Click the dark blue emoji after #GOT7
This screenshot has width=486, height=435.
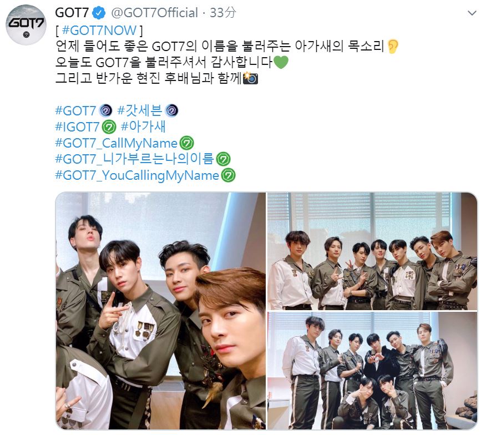(105, 110)
